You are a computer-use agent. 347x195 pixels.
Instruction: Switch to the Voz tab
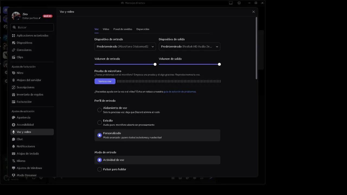(x=97, y=29)
